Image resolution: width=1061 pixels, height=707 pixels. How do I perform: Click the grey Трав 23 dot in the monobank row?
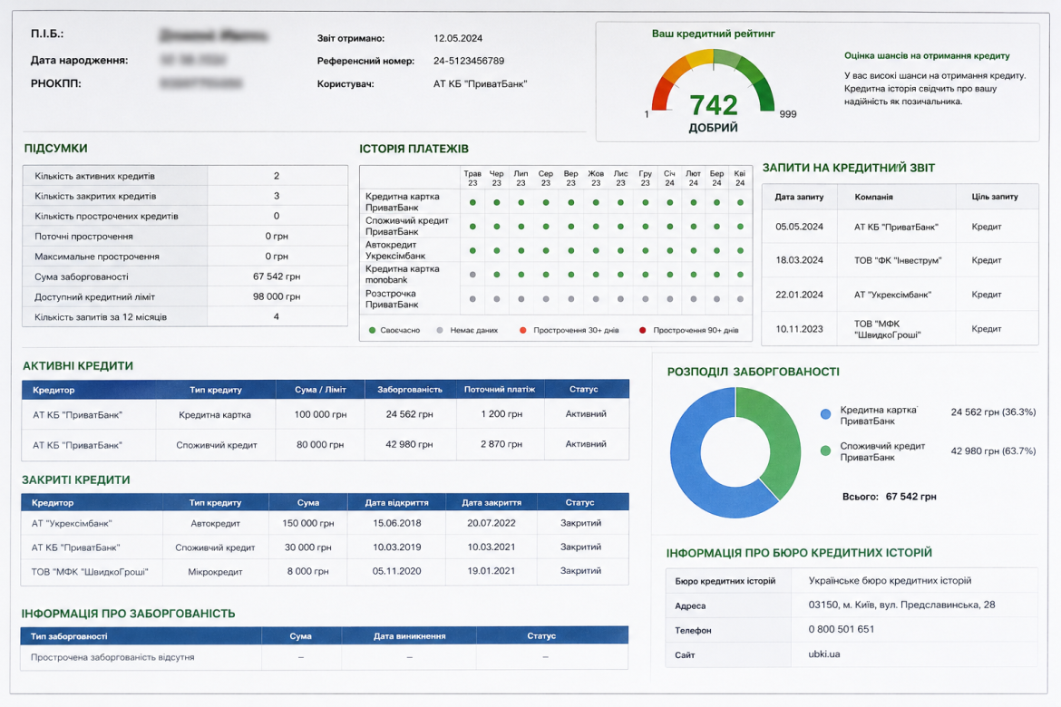coord(472,275)
